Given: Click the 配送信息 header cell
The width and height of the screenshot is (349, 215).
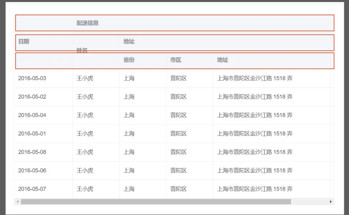Looking at the screenshot, I should 87,23.
